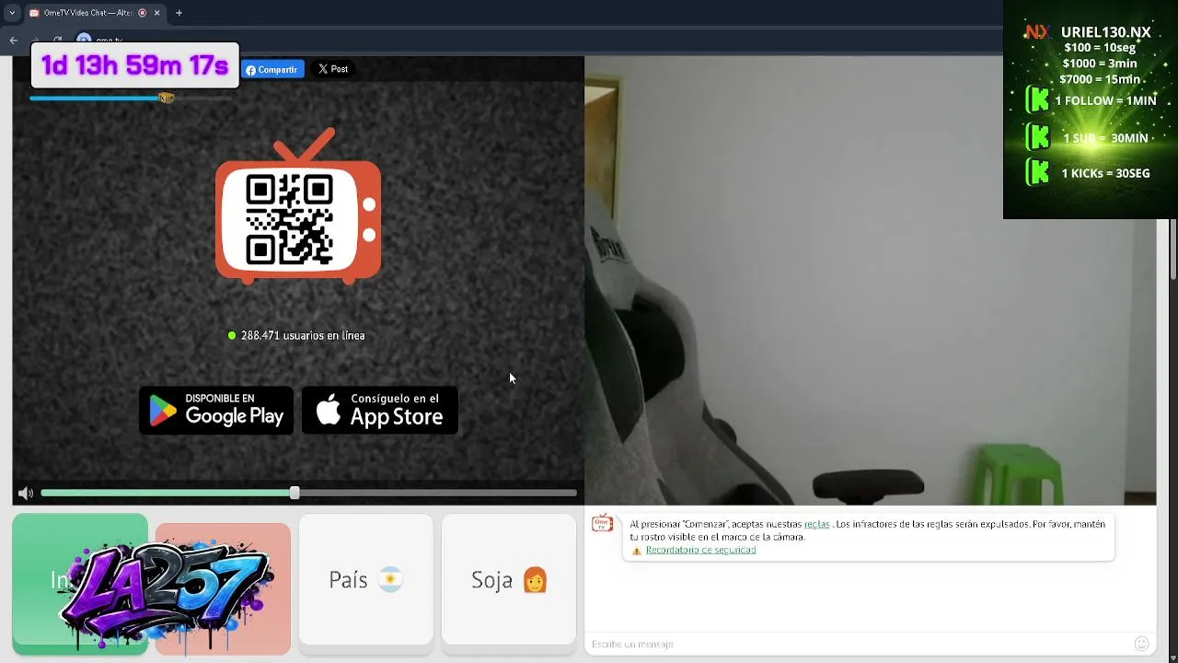Click the pink stop button

point(223,588)
